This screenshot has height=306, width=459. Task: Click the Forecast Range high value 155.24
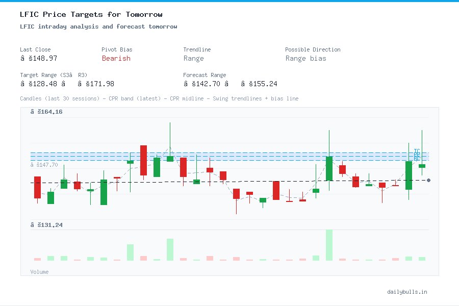[x=259, y=84]
